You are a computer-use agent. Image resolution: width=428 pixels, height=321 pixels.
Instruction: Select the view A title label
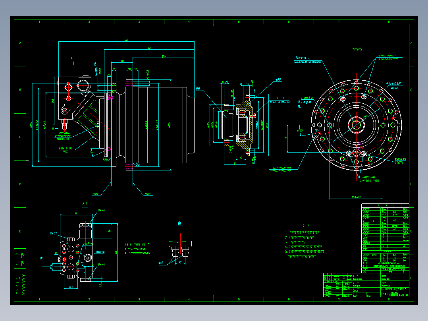pos(85,204)
